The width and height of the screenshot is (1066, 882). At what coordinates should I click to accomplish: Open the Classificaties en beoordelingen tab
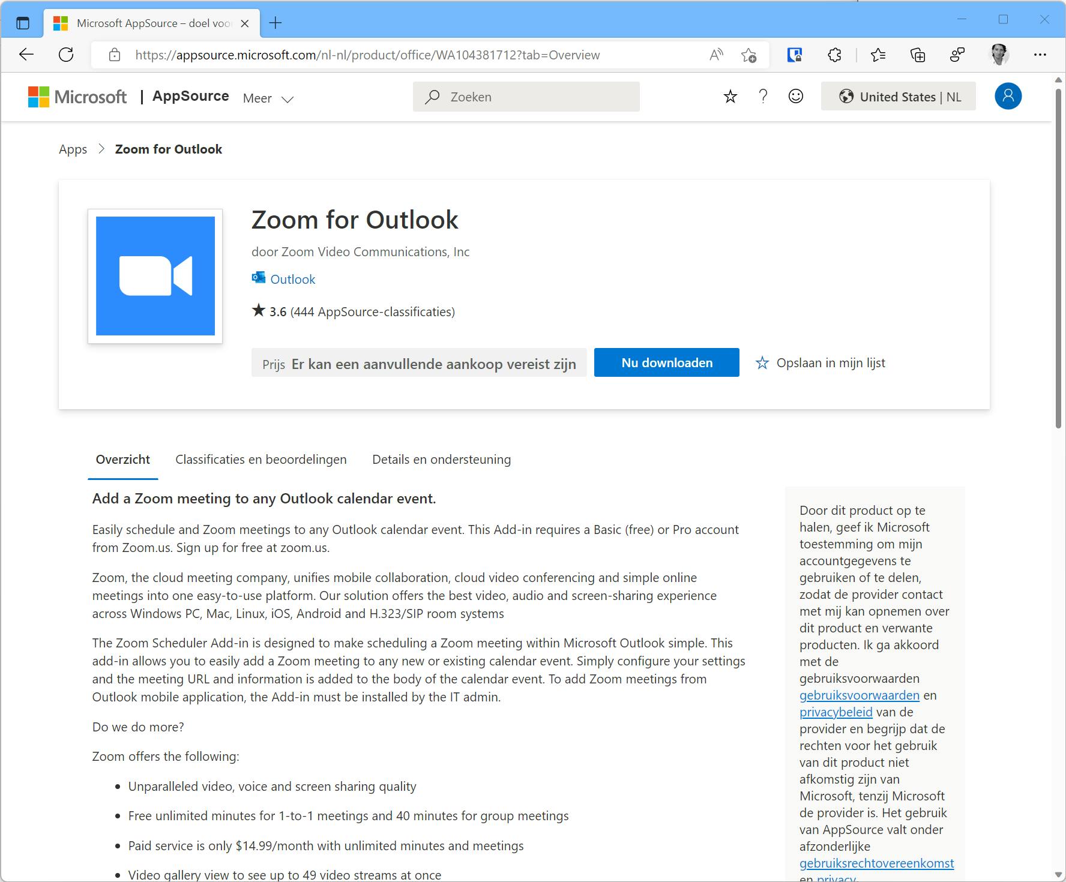click(261, 460)
